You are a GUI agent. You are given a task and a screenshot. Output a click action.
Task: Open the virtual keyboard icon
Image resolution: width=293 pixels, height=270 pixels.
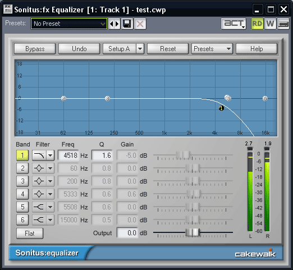(x=283, y=24)
